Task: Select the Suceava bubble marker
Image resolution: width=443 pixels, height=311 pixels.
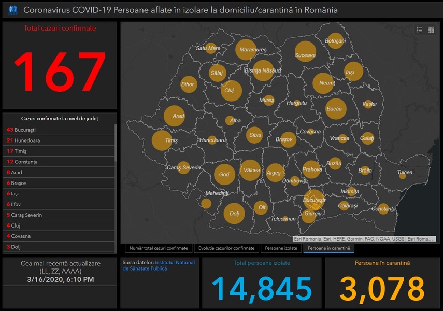Action: click(x=305, y=51)
